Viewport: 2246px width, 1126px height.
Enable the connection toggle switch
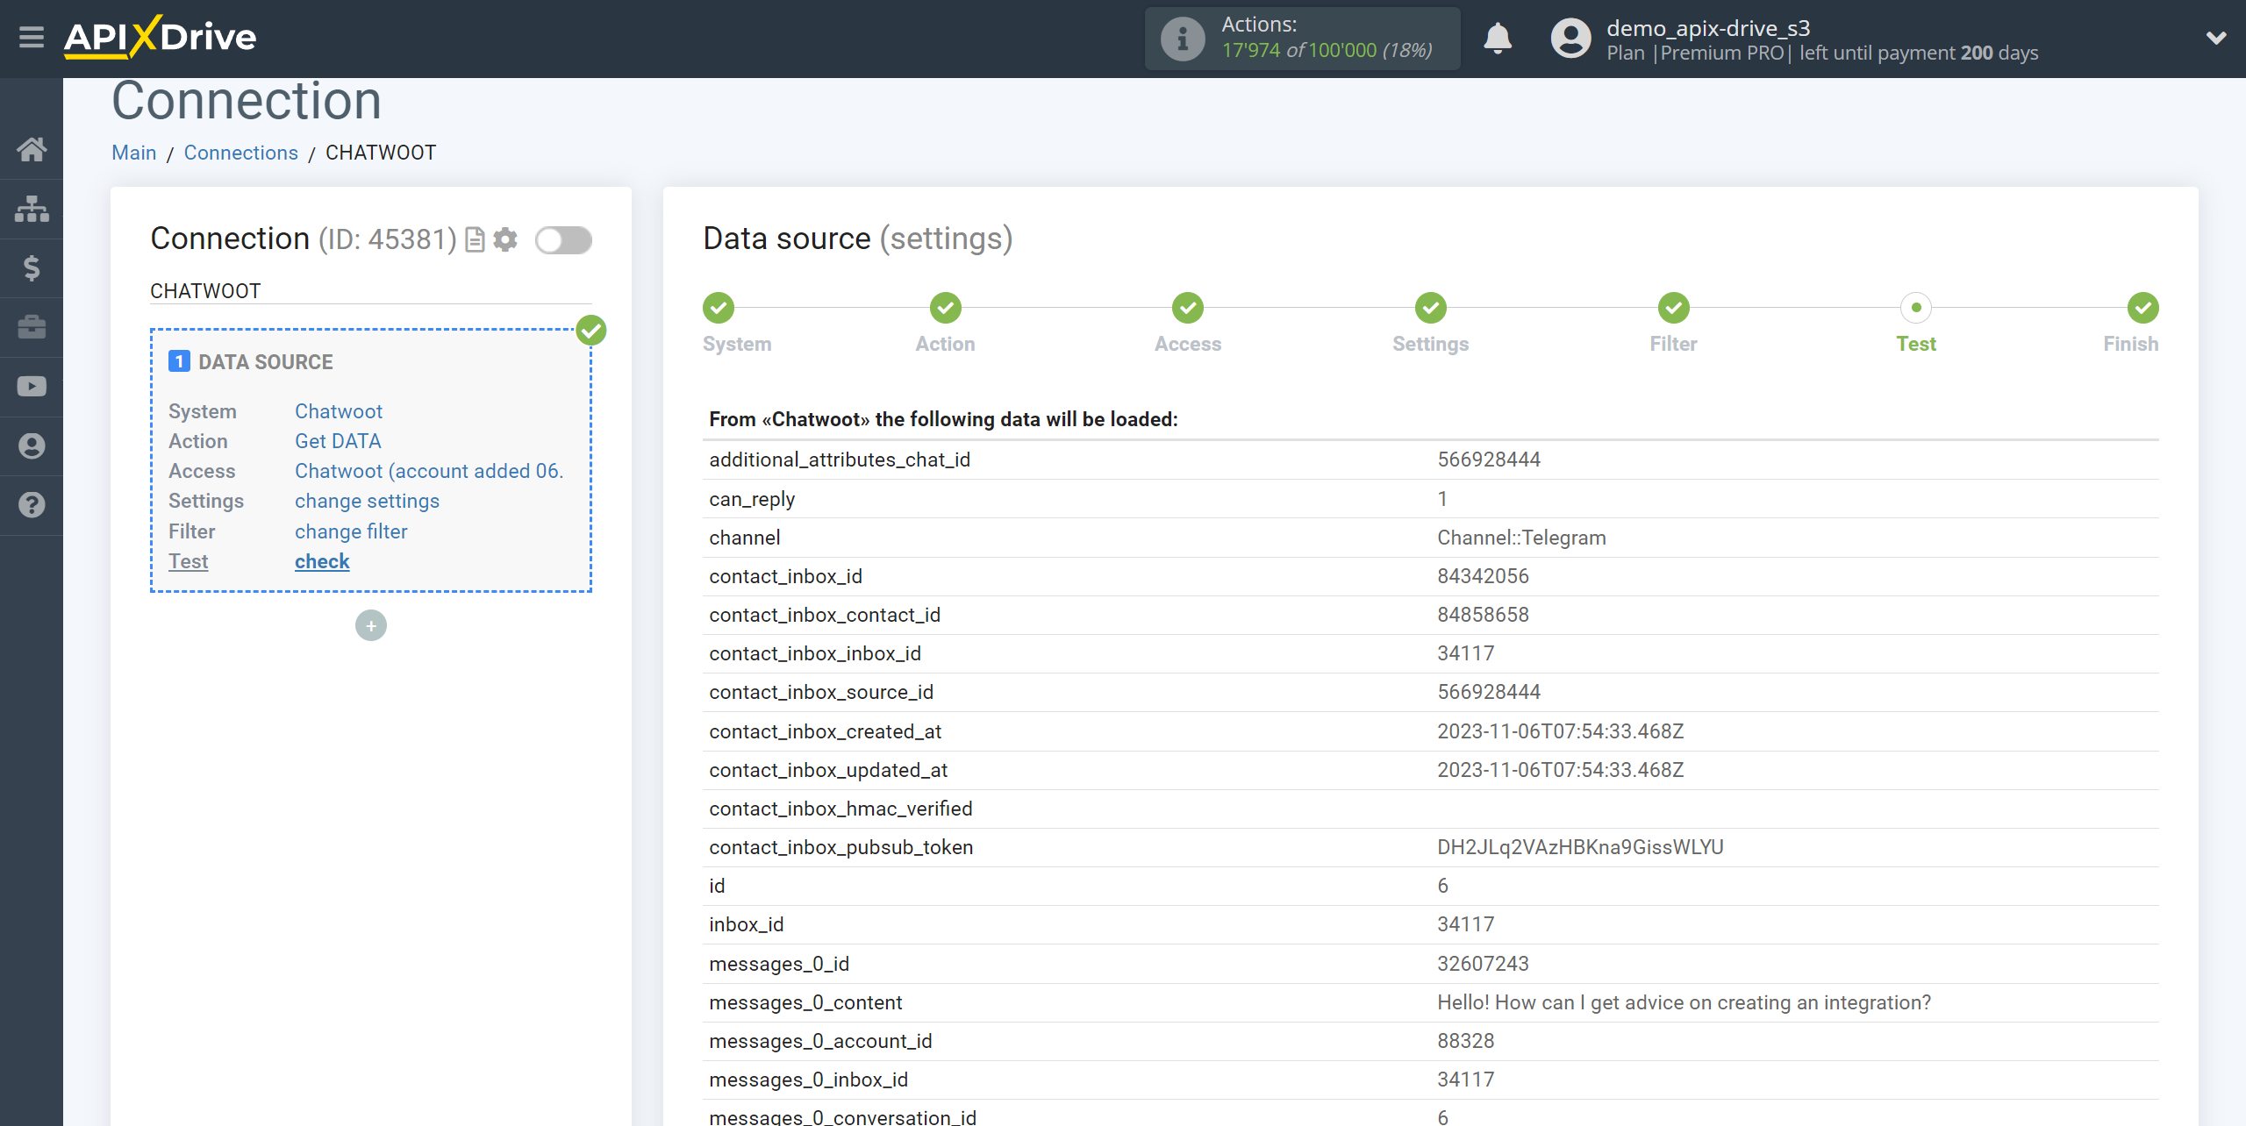(563, 239)
